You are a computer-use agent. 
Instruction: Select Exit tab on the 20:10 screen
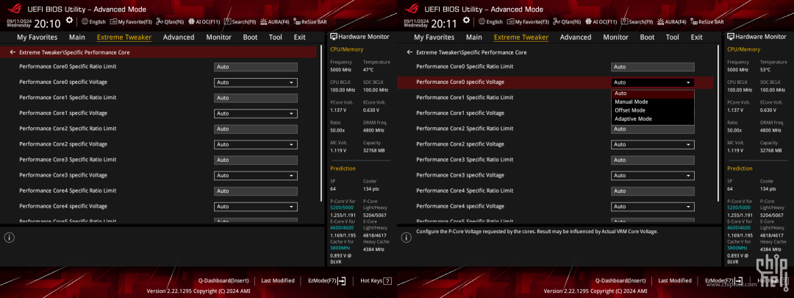(300, 37)
